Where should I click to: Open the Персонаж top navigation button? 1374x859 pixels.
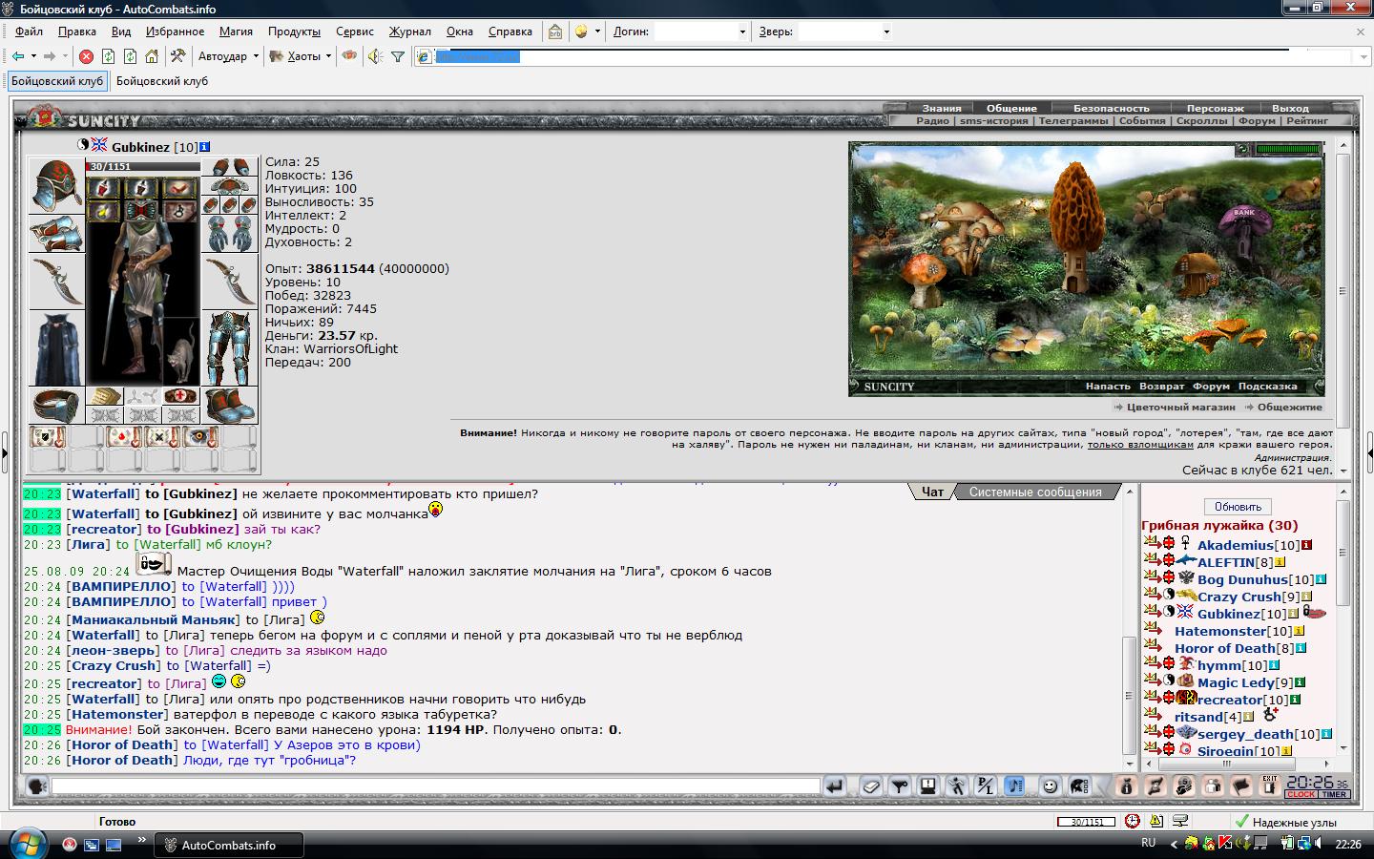[x=1215, y=108]
